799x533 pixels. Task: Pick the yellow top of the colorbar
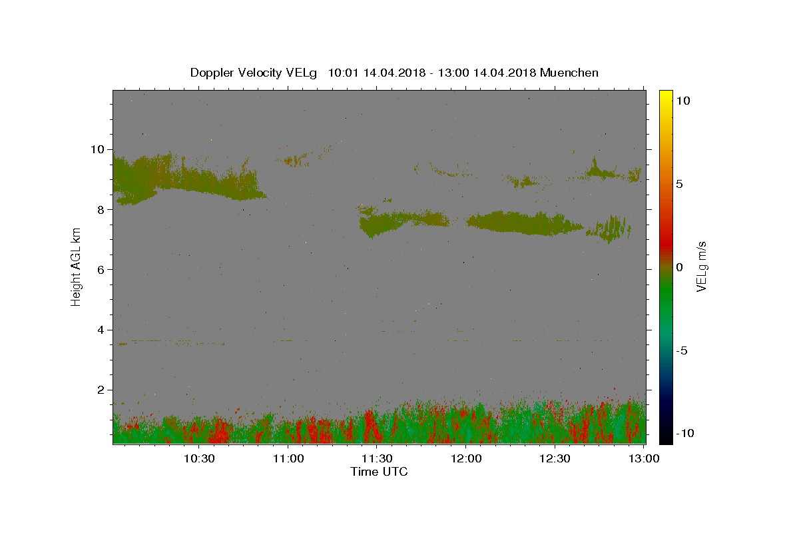point(666,95)
